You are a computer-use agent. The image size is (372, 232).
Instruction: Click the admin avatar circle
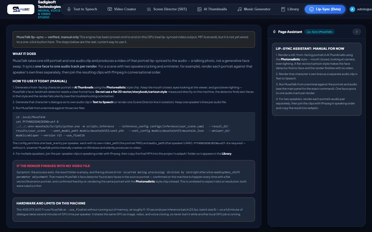[352, 9]
